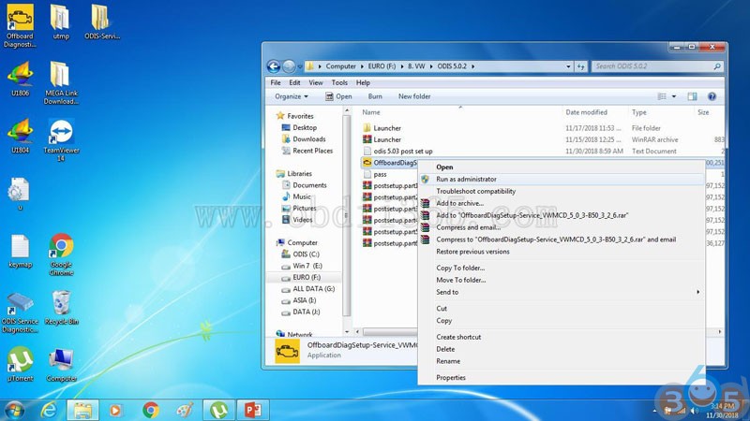Open the Edit menu
The height and width of the screenshot is (421, 750).
(294, 82)
